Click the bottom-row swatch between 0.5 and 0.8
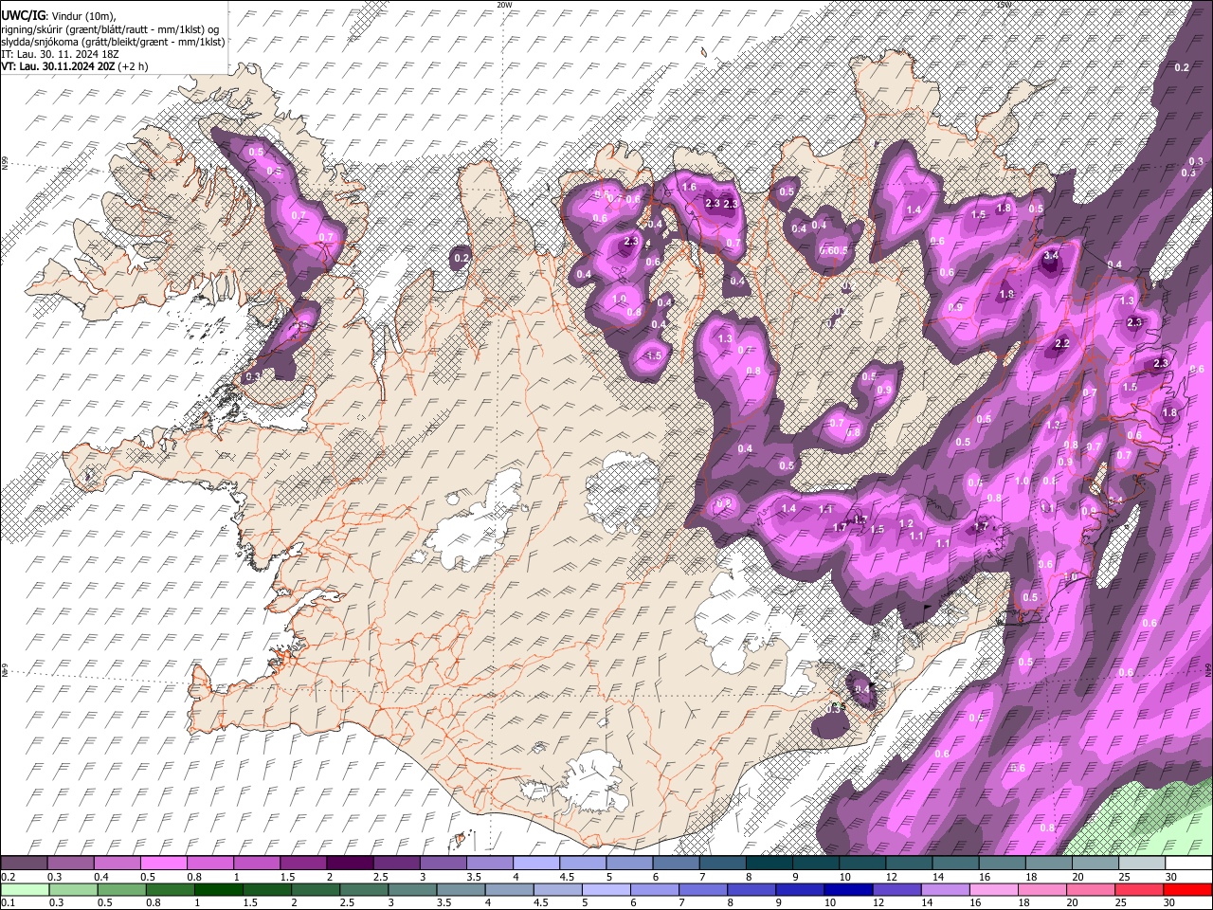Screen dimensions: 1213x910 121,889
